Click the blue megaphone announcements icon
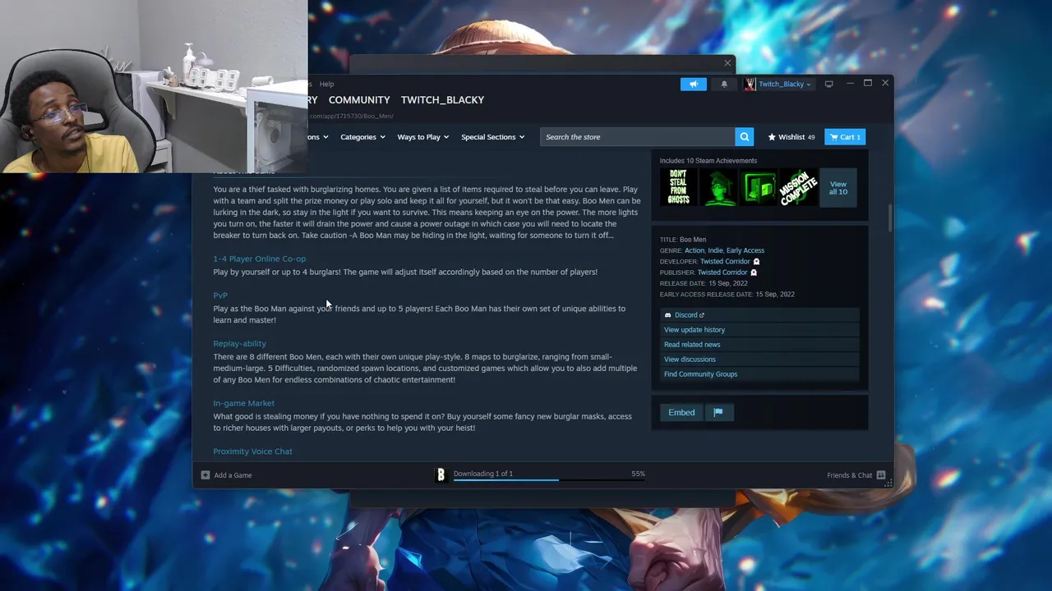This screenshot has height=591, width=1052. [693, 84]
